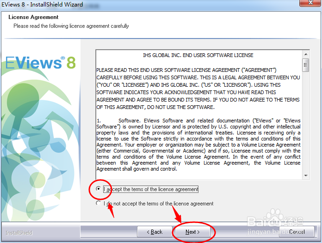
Task: Cancel the EViews 8 installation
Action: [297, 232]
